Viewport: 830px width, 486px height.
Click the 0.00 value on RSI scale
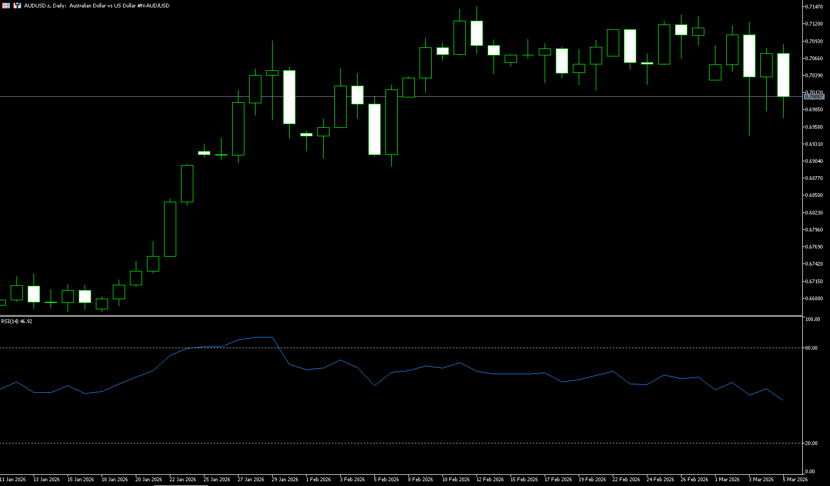811,472
